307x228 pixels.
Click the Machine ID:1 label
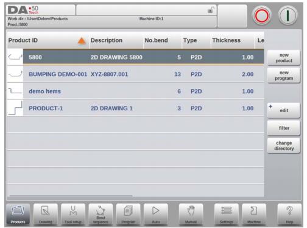[151, 19]
